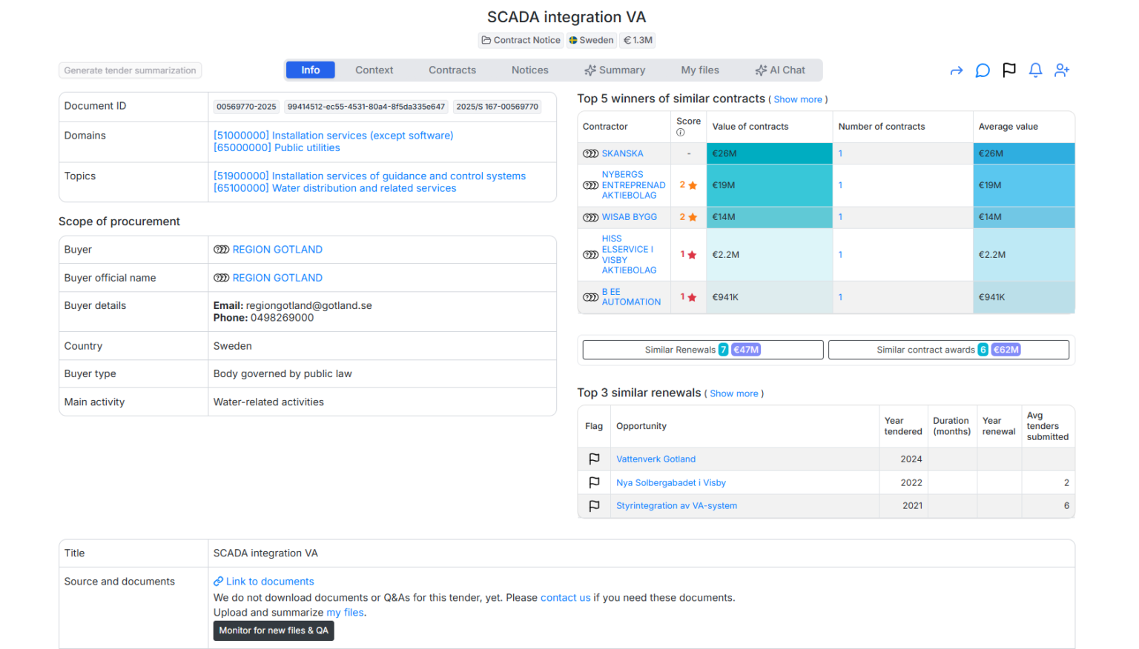Open the REGION GOTLAND buyer link
This screenshot has height=649, width=1139.
click(x=277, y=249)
